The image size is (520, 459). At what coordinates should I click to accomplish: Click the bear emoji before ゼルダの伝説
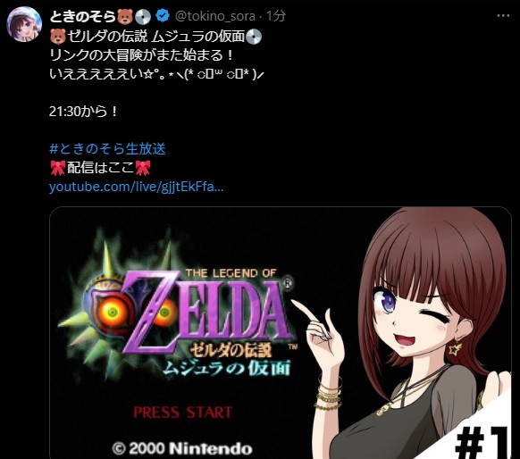(58, 36)
